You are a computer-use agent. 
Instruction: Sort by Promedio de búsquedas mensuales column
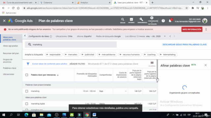[87, 75]
